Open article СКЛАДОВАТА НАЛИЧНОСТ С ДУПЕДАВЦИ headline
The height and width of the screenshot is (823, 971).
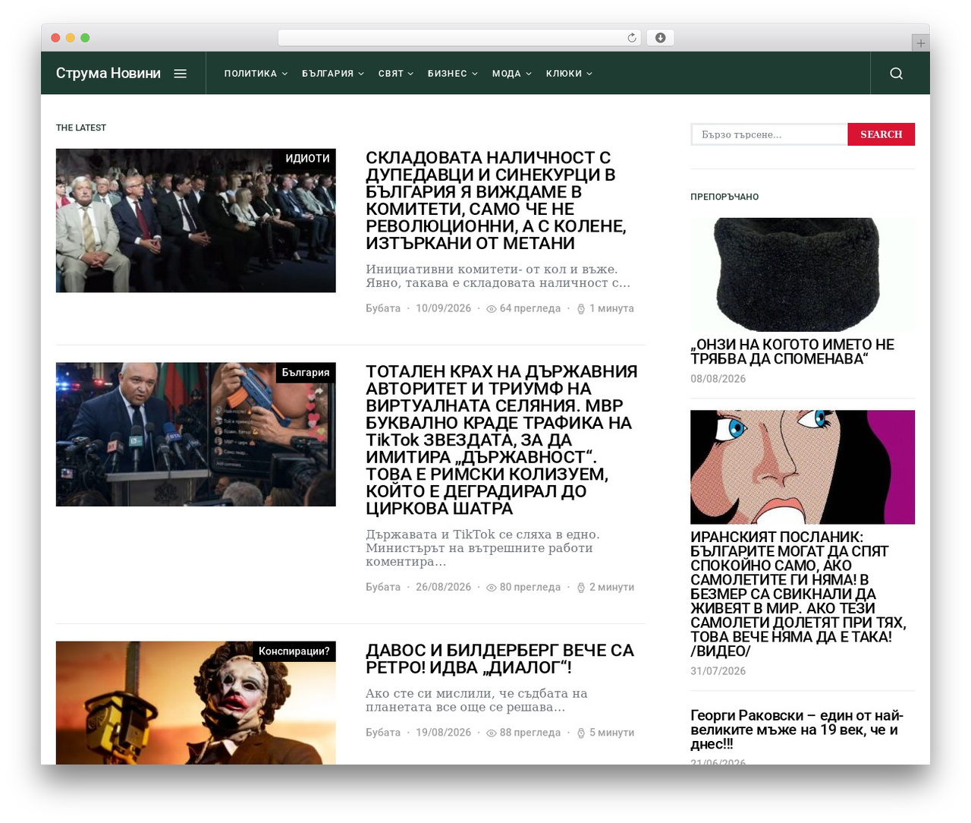pos(496,200)
